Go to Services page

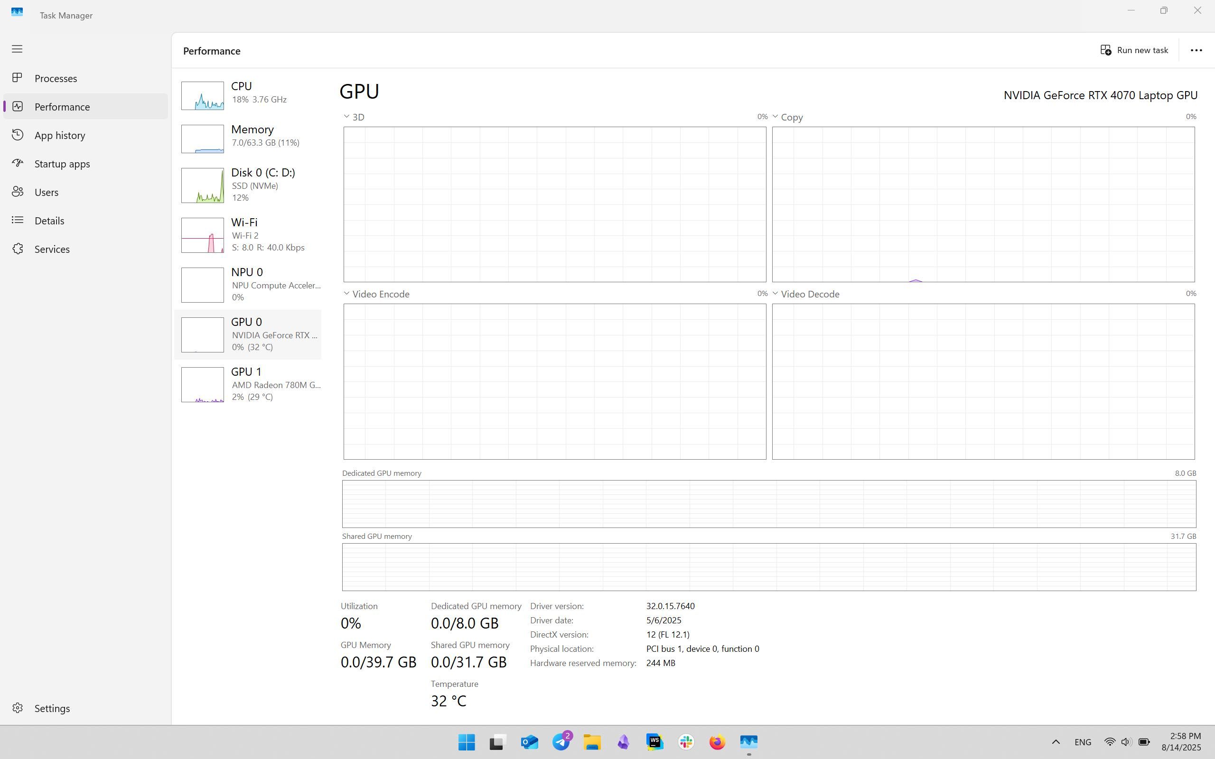pyautogui.click(x=85, y=249)
